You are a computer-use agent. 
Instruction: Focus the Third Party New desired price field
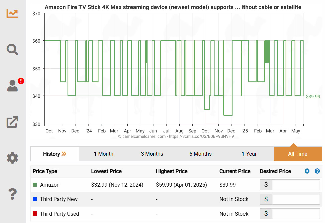(296, 199)
